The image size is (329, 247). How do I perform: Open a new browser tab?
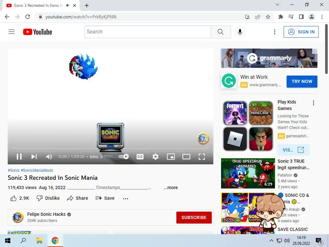[87, 5]
